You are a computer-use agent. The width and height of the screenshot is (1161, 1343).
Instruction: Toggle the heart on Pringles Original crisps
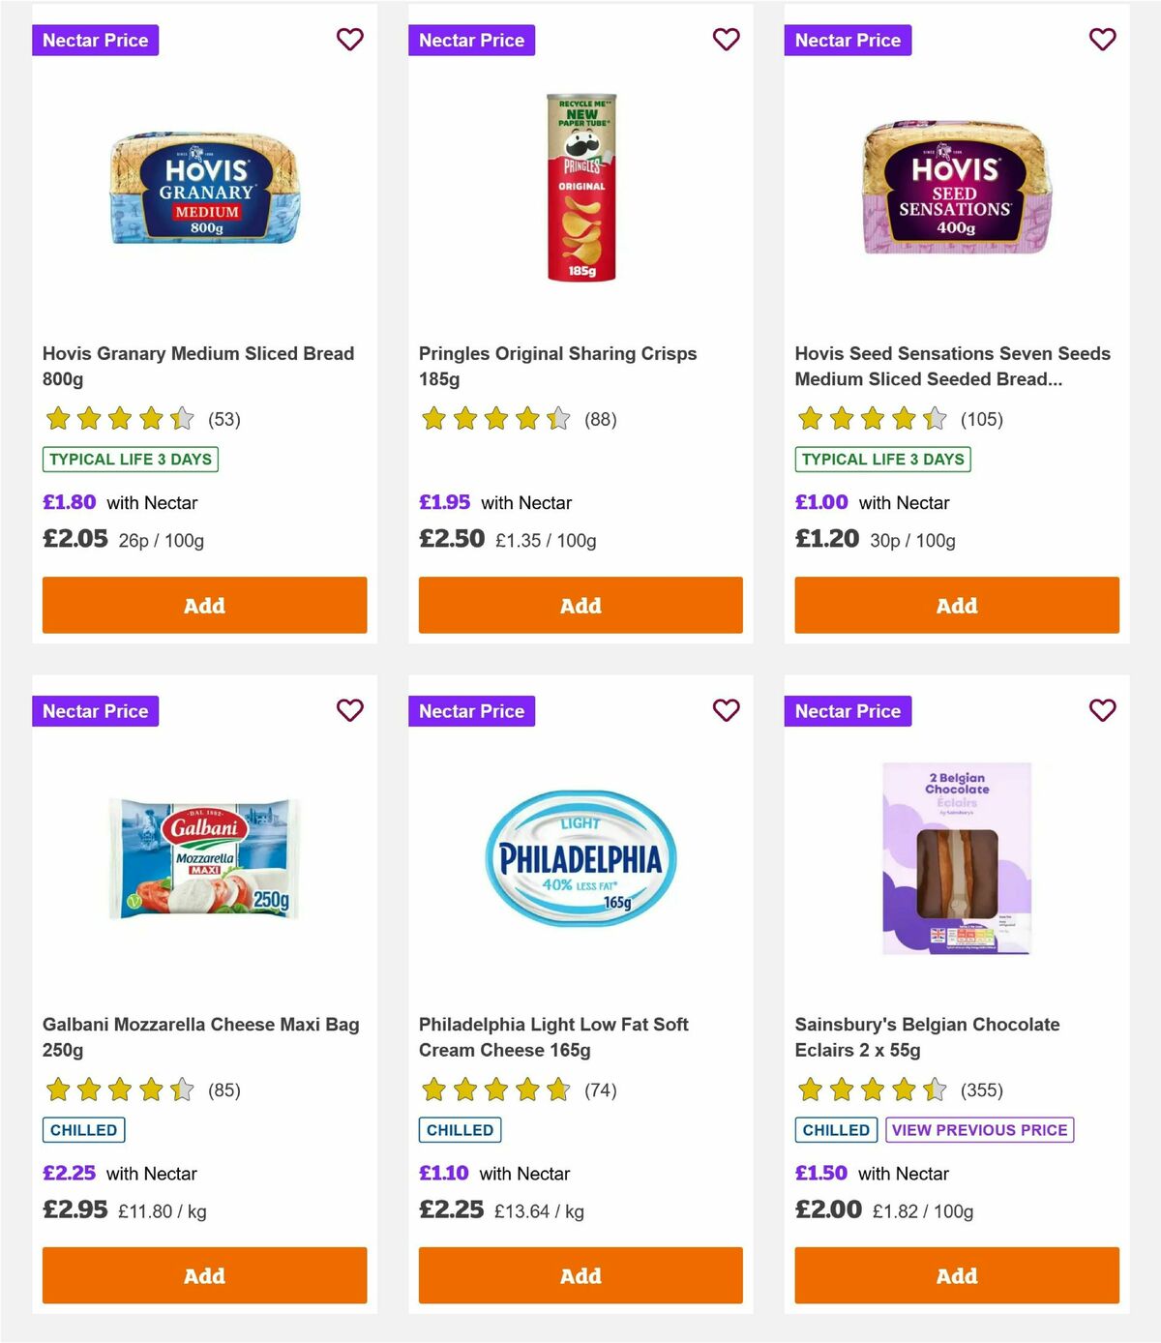coord(726,40)
